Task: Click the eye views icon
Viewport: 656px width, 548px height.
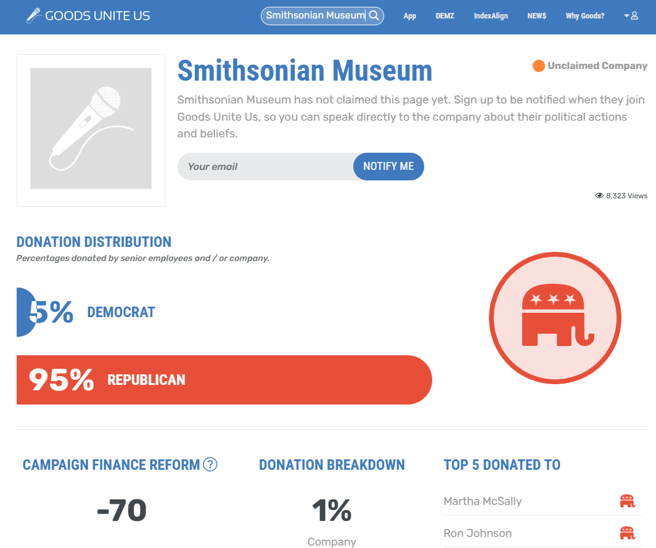Action: 599,196
